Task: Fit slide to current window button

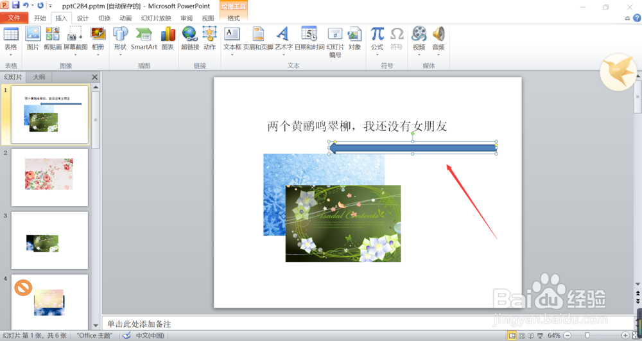Action: coord(636,335)
